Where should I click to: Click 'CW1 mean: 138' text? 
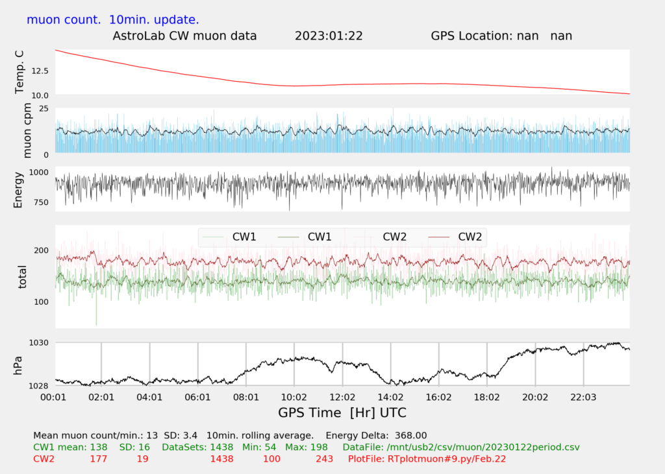pyautogui.click(x=70, y=447)
